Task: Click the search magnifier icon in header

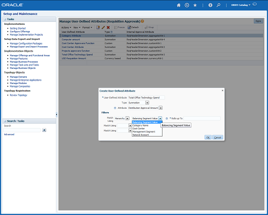Action: pos(219,5)
